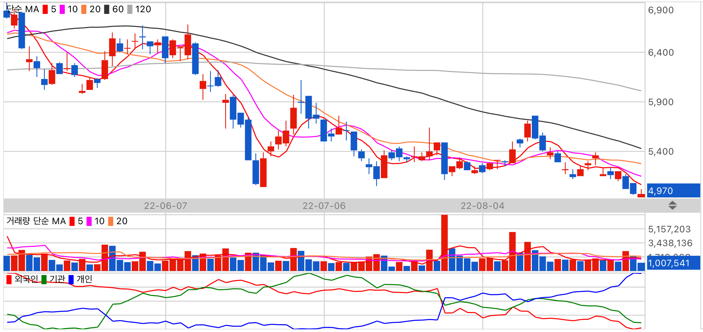Click the green 기관 legend swatch
This screenshot has width=703, height=332.
point(44,279)
